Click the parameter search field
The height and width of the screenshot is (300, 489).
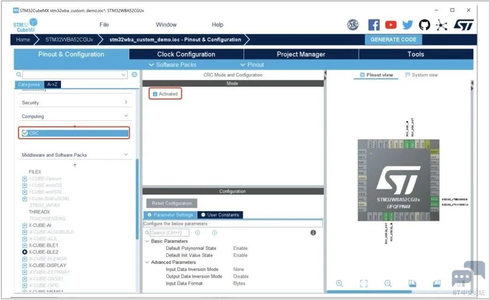coord(169,233)
